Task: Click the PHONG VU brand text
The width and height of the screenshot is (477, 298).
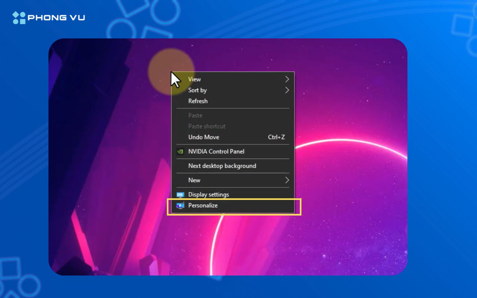Action: pyautogui.click(x=56, y=18)
